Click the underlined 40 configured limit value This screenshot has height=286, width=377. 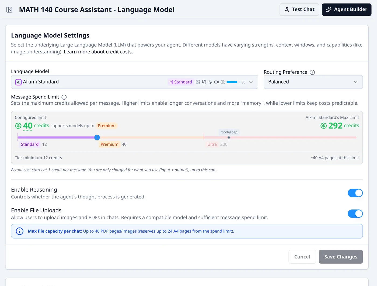(28, 126)
